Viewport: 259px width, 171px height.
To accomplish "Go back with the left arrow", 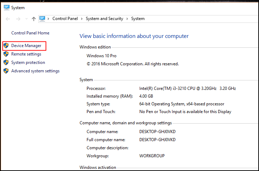I will pyautogui.click(x=8, y=19).
